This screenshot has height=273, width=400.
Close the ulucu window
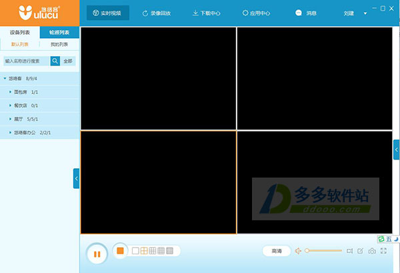[391, 9]
